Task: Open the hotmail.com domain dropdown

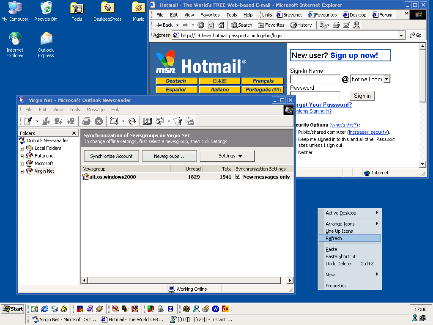Action: (387, 79)
